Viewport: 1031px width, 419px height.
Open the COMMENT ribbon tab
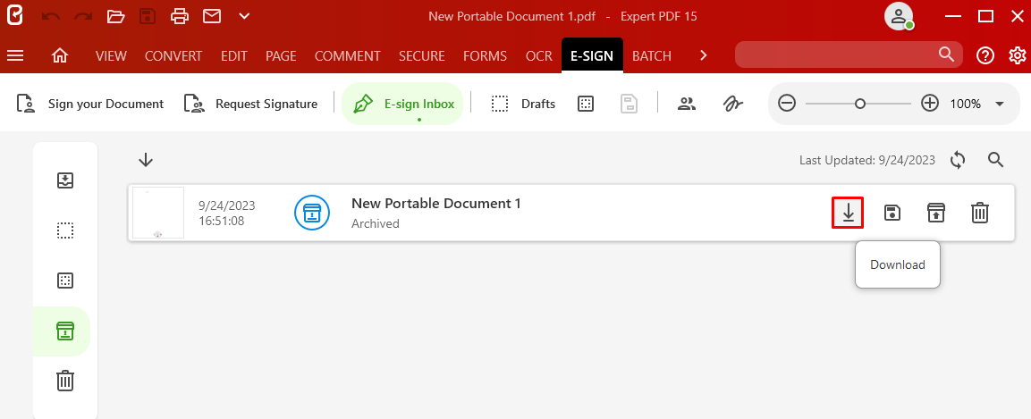coord(348,55)
